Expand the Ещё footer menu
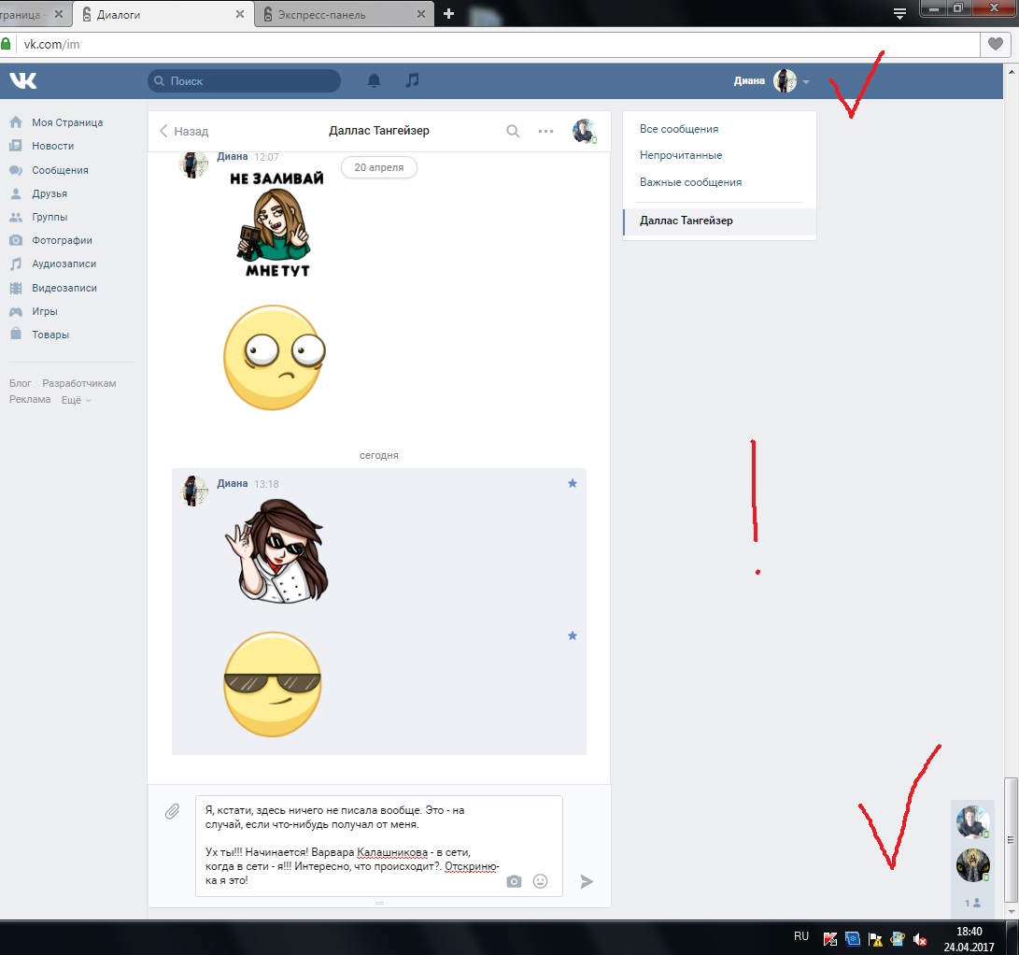The width and height of the screenshot is (1019, 955). coord(77,400)
